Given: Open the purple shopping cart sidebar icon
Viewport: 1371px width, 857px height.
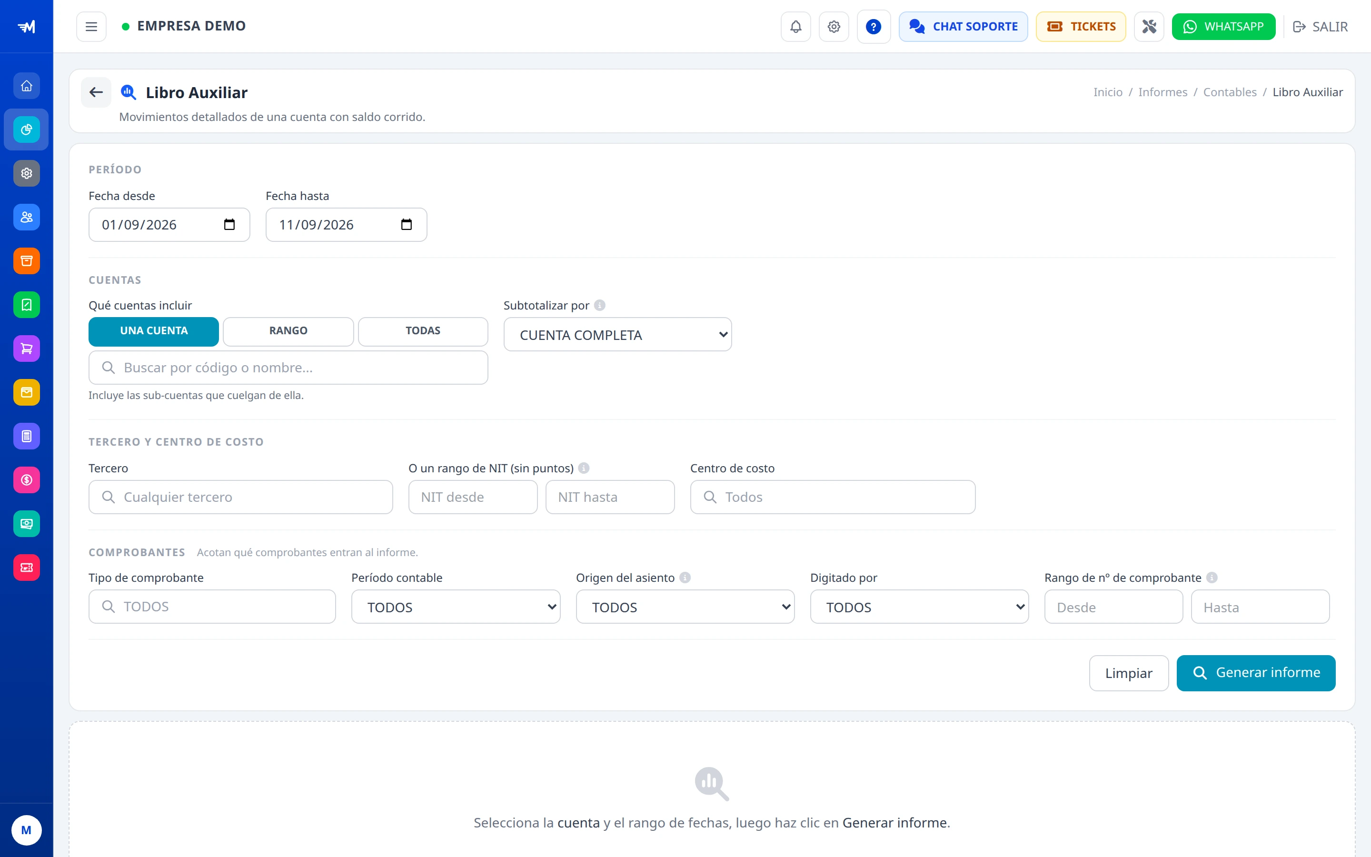Looking at the screenshot, I should pos(27,349).
